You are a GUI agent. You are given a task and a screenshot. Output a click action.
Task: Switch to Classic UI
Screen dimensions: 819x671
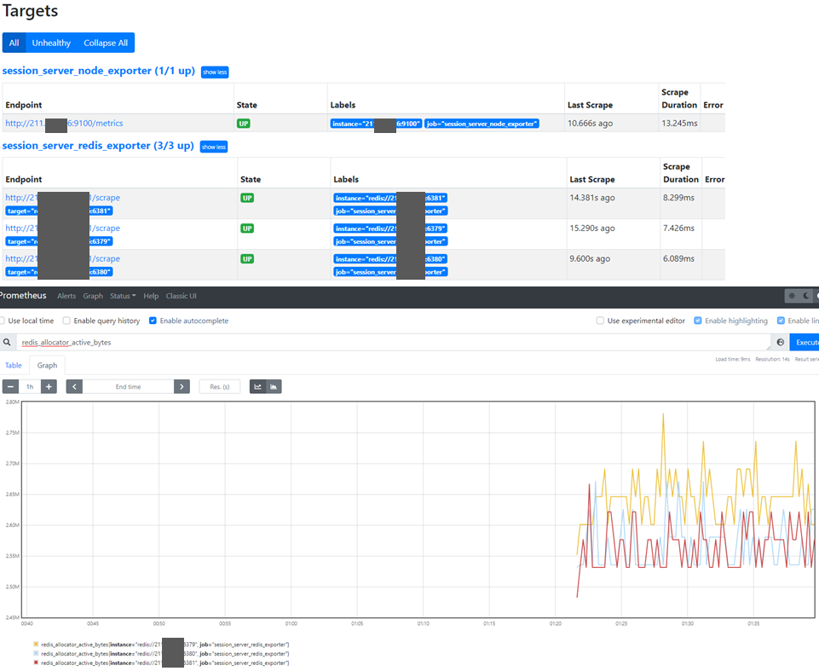pos(182,296)
